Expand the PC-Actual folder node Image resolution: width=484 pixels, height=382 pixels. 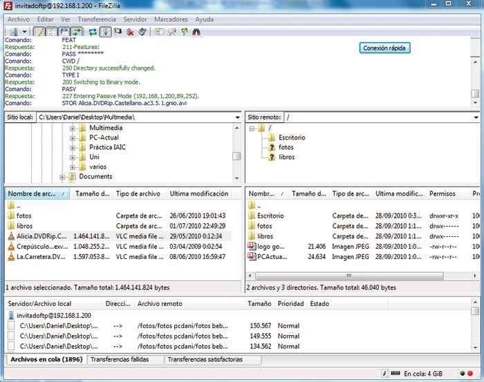click(x=72, y=138)
